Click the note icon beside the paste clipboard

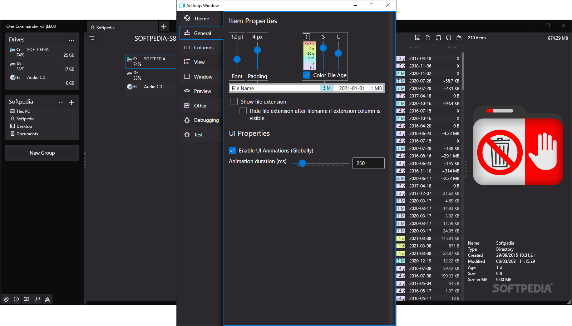point(449,38)
